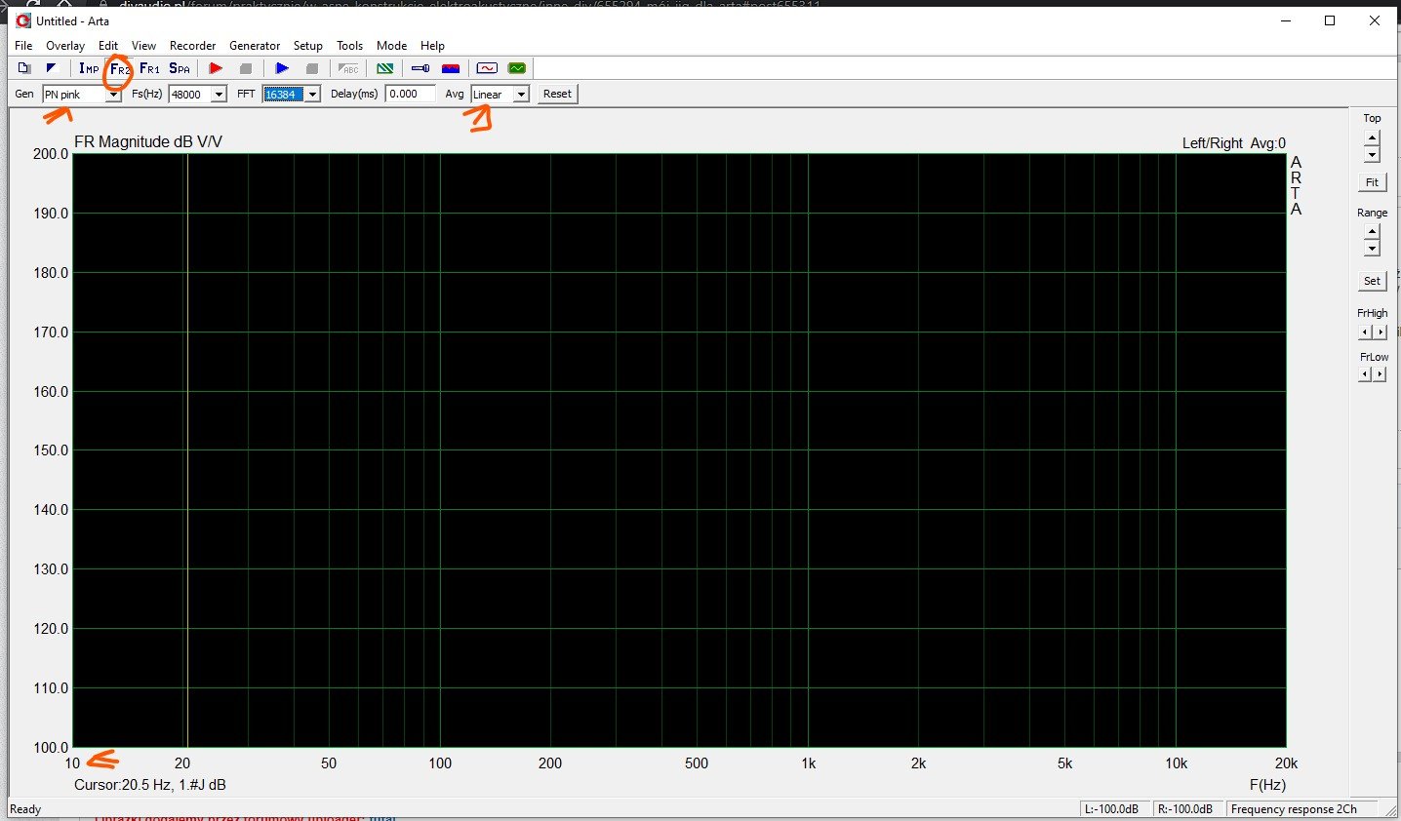Open the Help menu
Screen dimensions: 1401x821
click(433, 46)
